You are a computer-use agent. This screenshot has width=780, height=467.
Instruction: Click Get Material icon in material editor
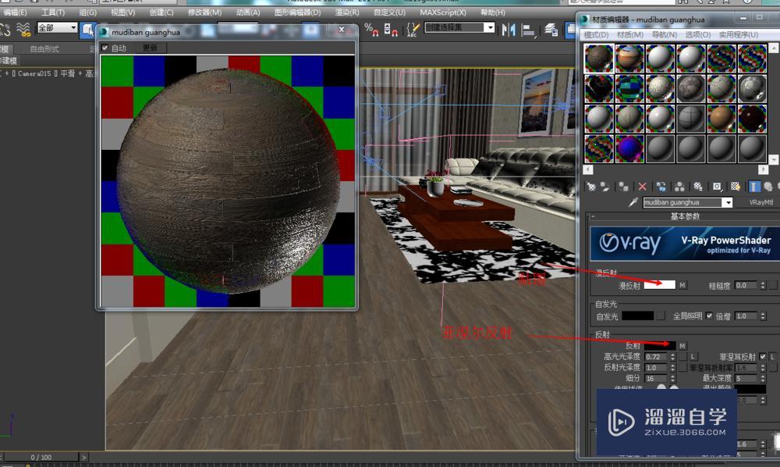click(591, 187)
